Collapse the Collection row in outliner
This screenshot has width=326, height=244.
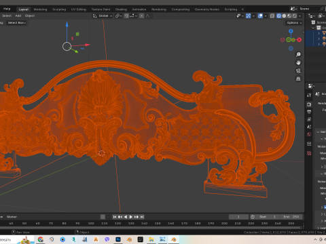tap(313, 28)
